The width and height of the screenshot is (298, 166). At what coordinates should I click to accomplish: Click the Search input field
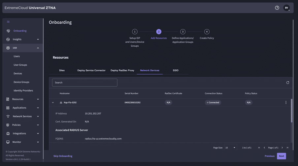84,83
